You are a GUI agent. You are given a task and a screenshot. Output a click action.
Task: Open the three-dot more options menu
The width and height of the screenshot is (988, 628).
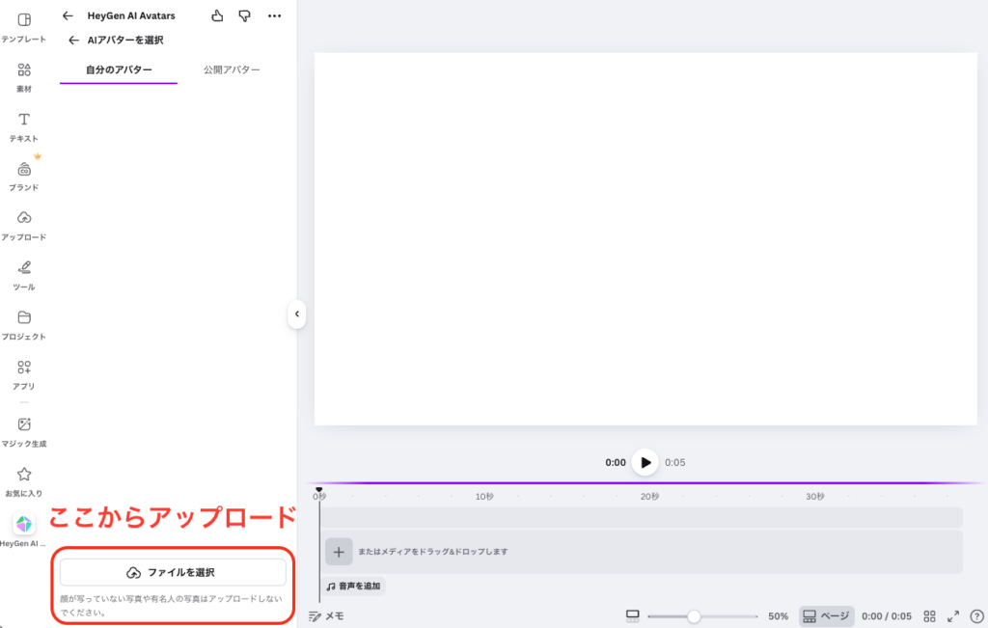pos(275,15)
